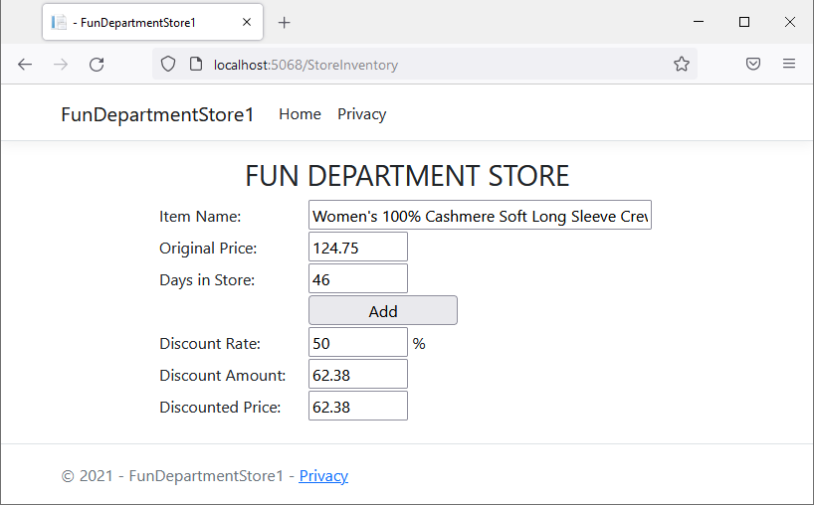Click the Discount Amount field
This screenshot has width=814, height=505.
click(357, 374)
